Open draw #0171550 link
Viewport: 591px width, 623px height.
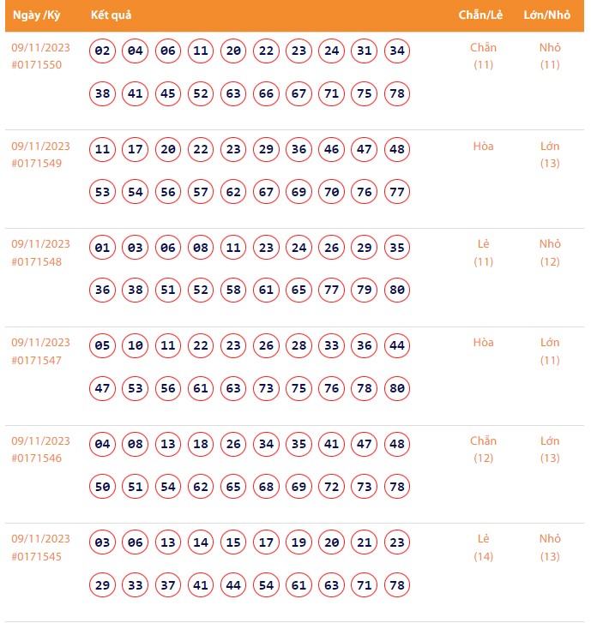coord(36,65)
